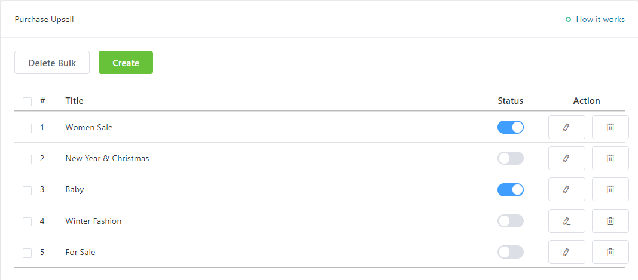Check the select-all header checkbox
Screen dimensions: 638x280
coord(27,101)
